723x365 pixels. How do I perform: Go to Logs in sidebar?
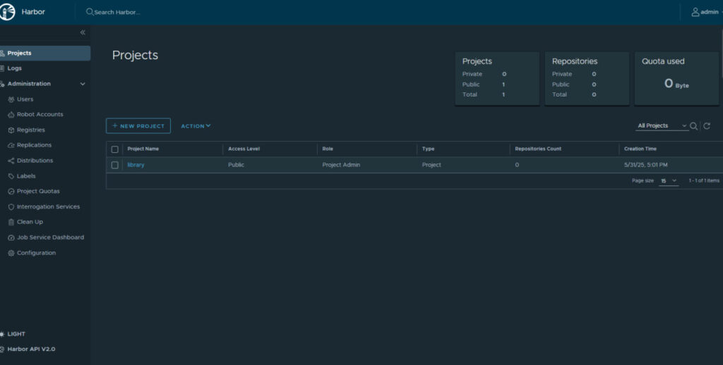click(15, 68)
